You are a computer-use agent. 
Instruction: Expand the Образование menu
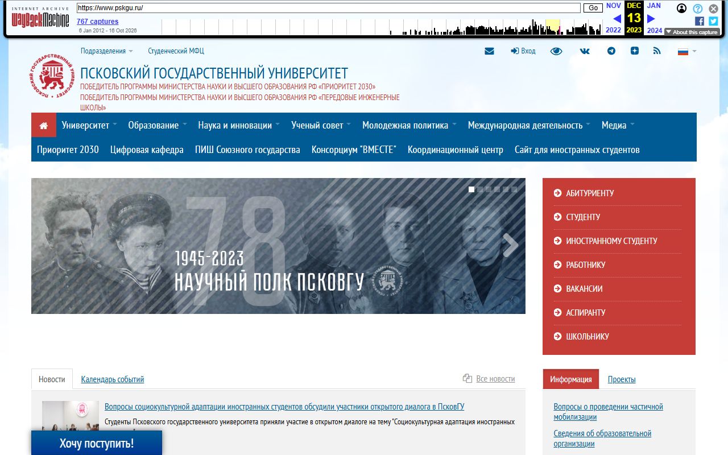click(x=158, y=125)
